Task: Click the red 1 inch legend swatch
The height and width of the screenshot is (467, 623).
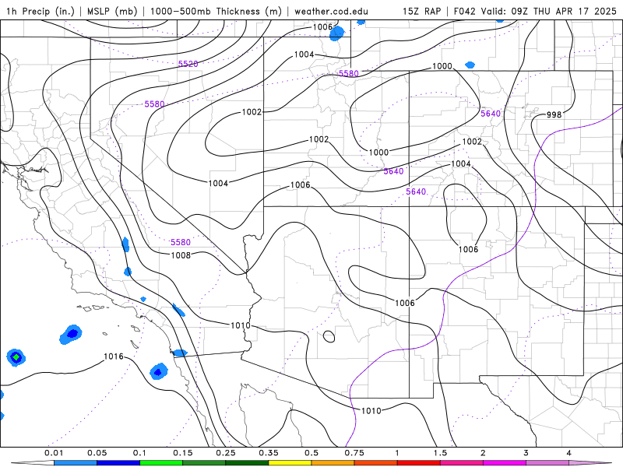Action: pos(419,462)
